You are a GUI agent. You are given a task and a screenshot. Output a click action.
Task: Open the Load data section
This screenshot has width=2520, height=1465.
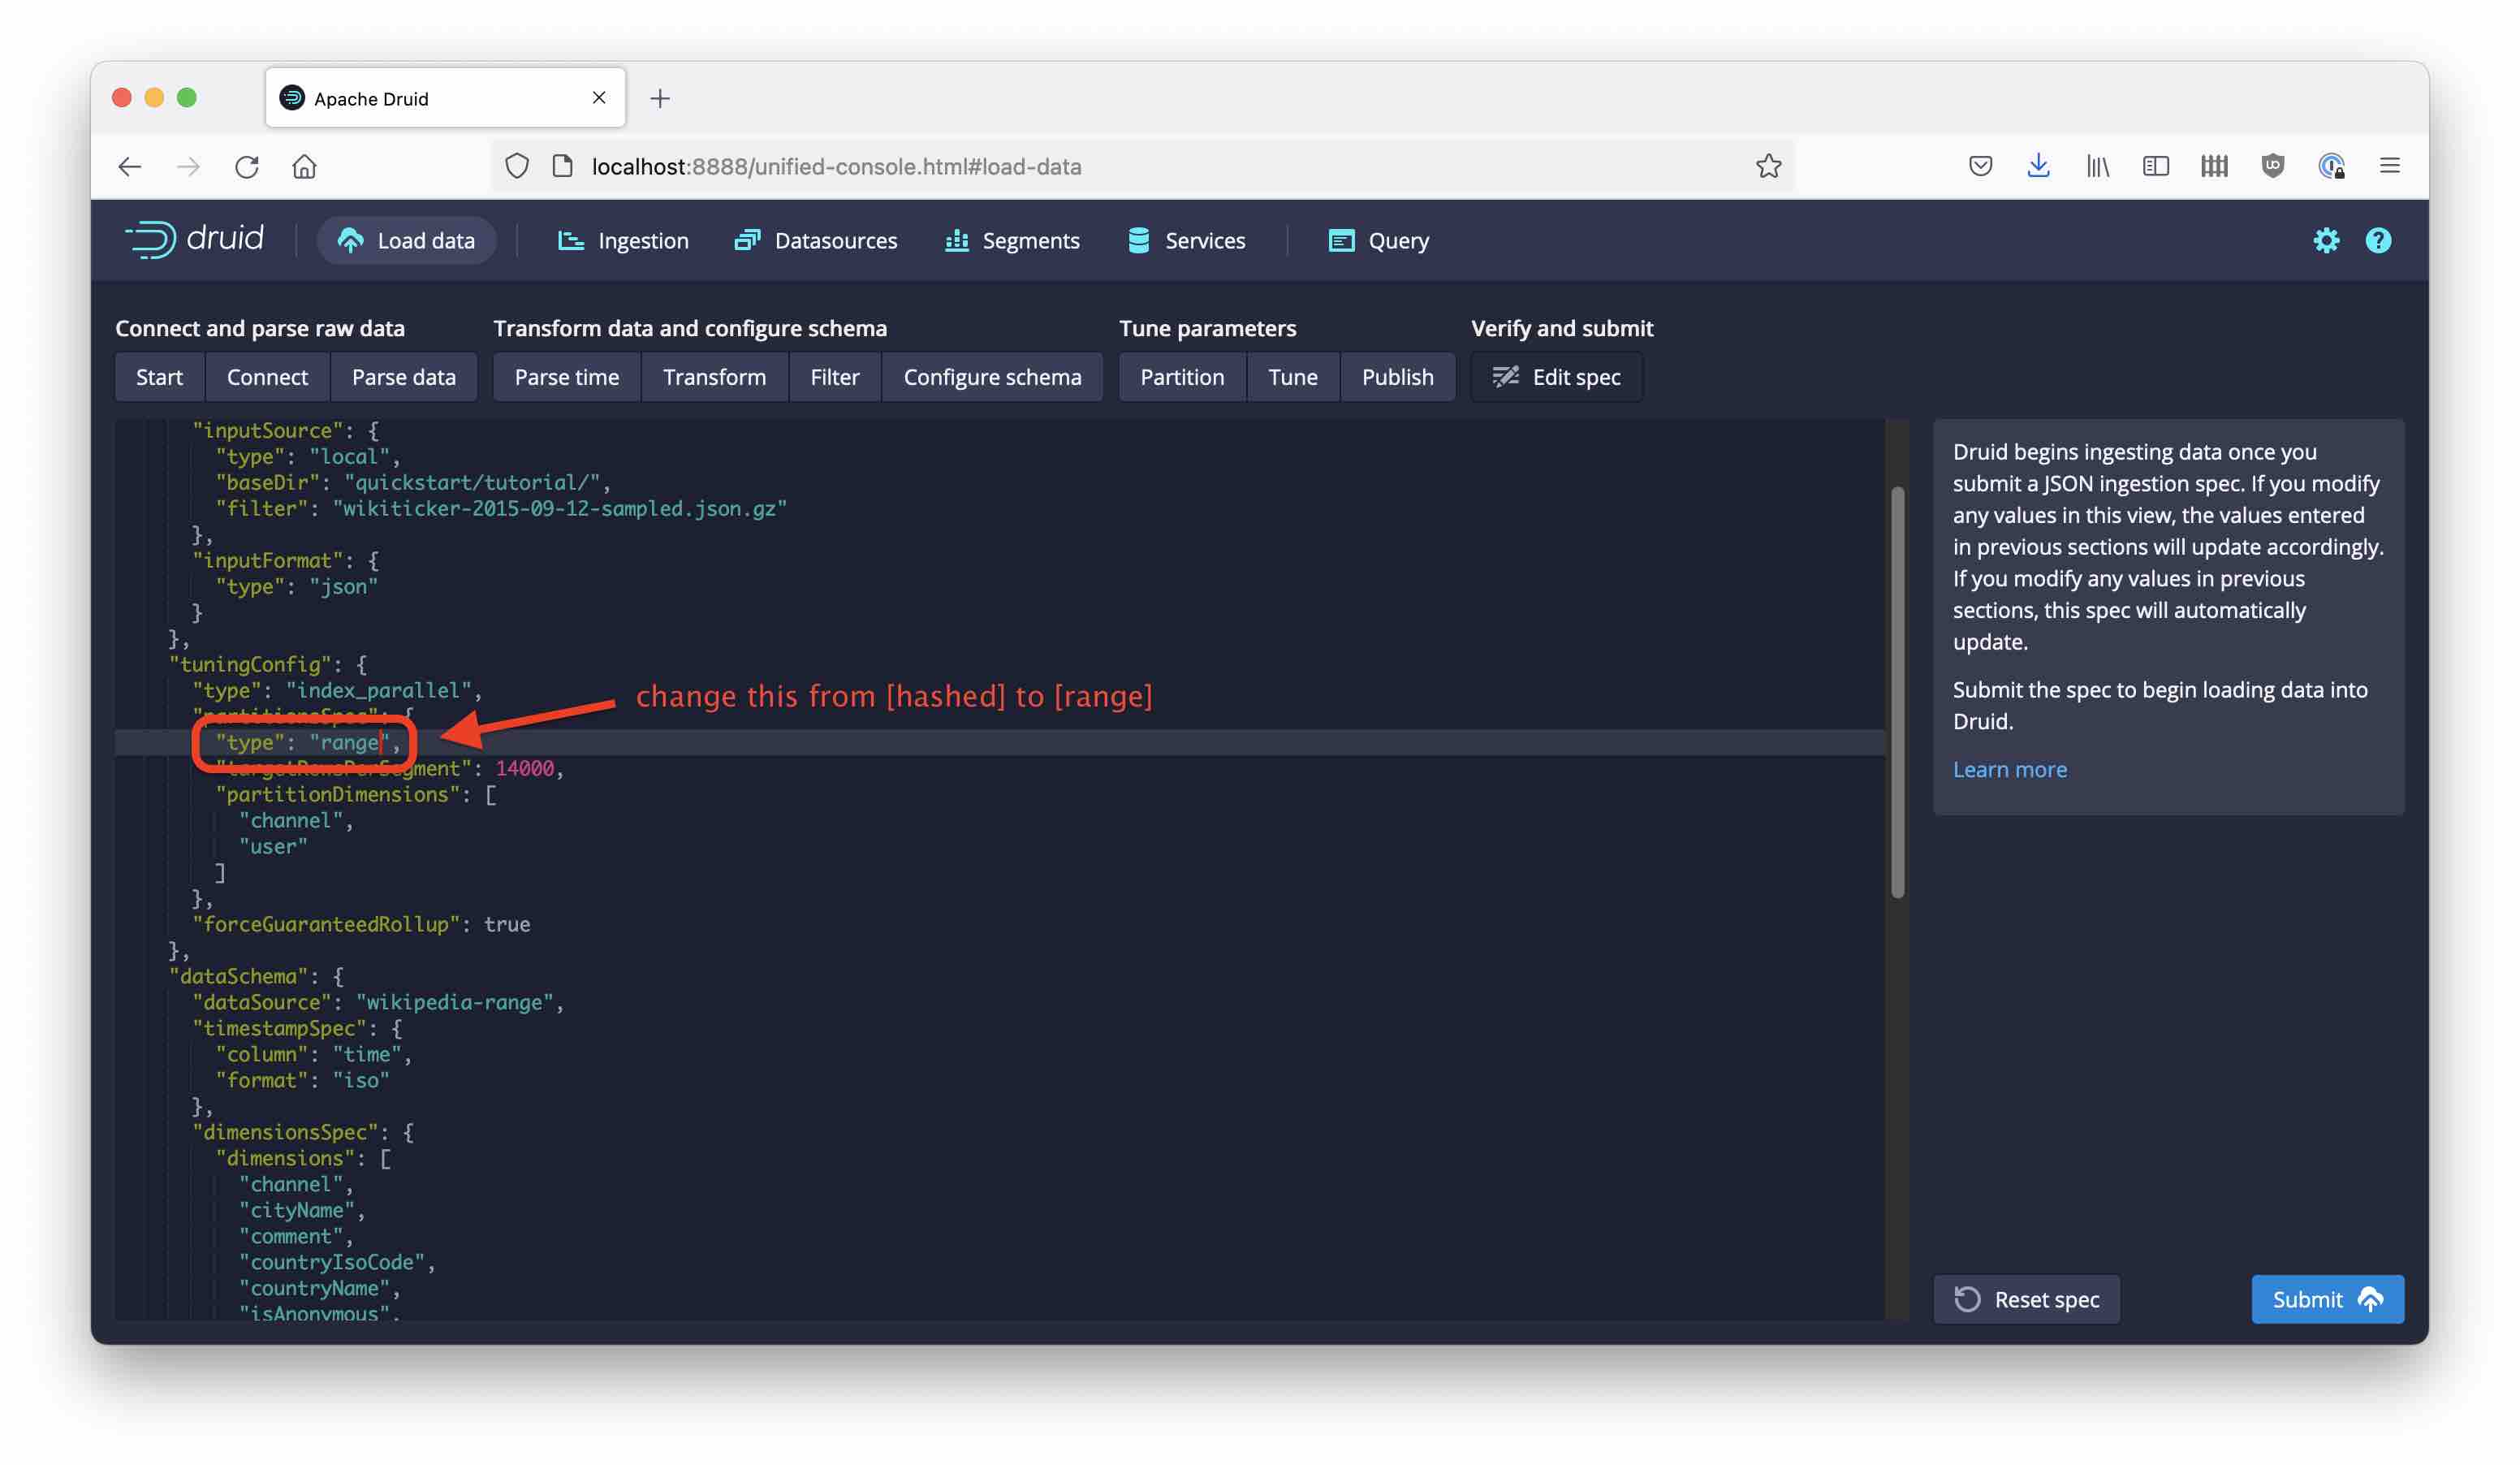point(406,239)
